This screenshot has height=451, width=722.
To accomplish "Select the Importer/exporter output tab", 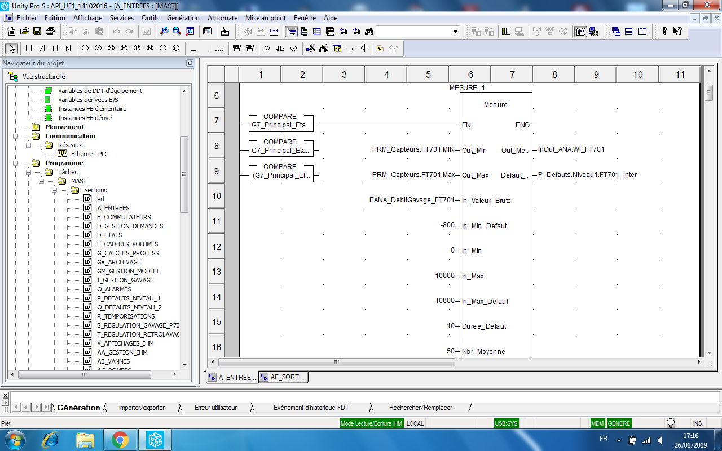I will (142, 407).
